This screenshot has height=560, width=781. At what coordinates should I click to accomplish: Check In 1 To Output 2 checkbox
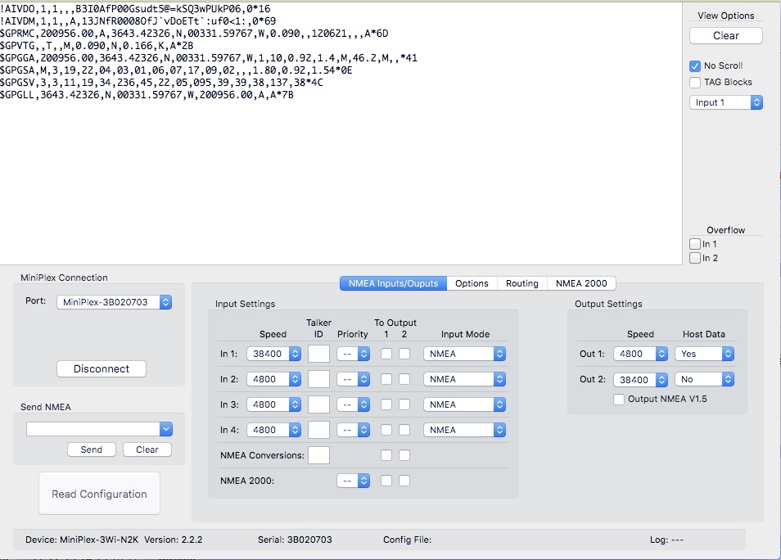[x=404, y=354]
